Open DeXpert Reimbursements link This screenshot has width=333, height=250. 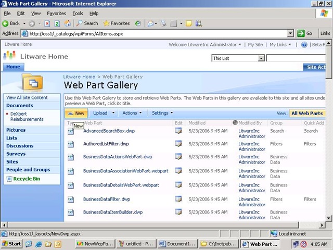(27, 117)
